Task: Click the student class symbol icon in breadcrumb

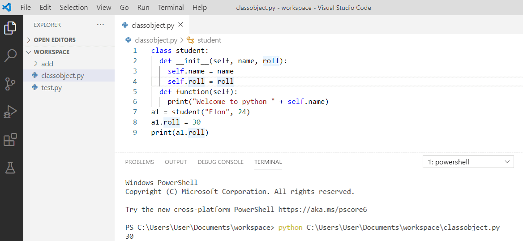Action: click(x=190, y=40)
